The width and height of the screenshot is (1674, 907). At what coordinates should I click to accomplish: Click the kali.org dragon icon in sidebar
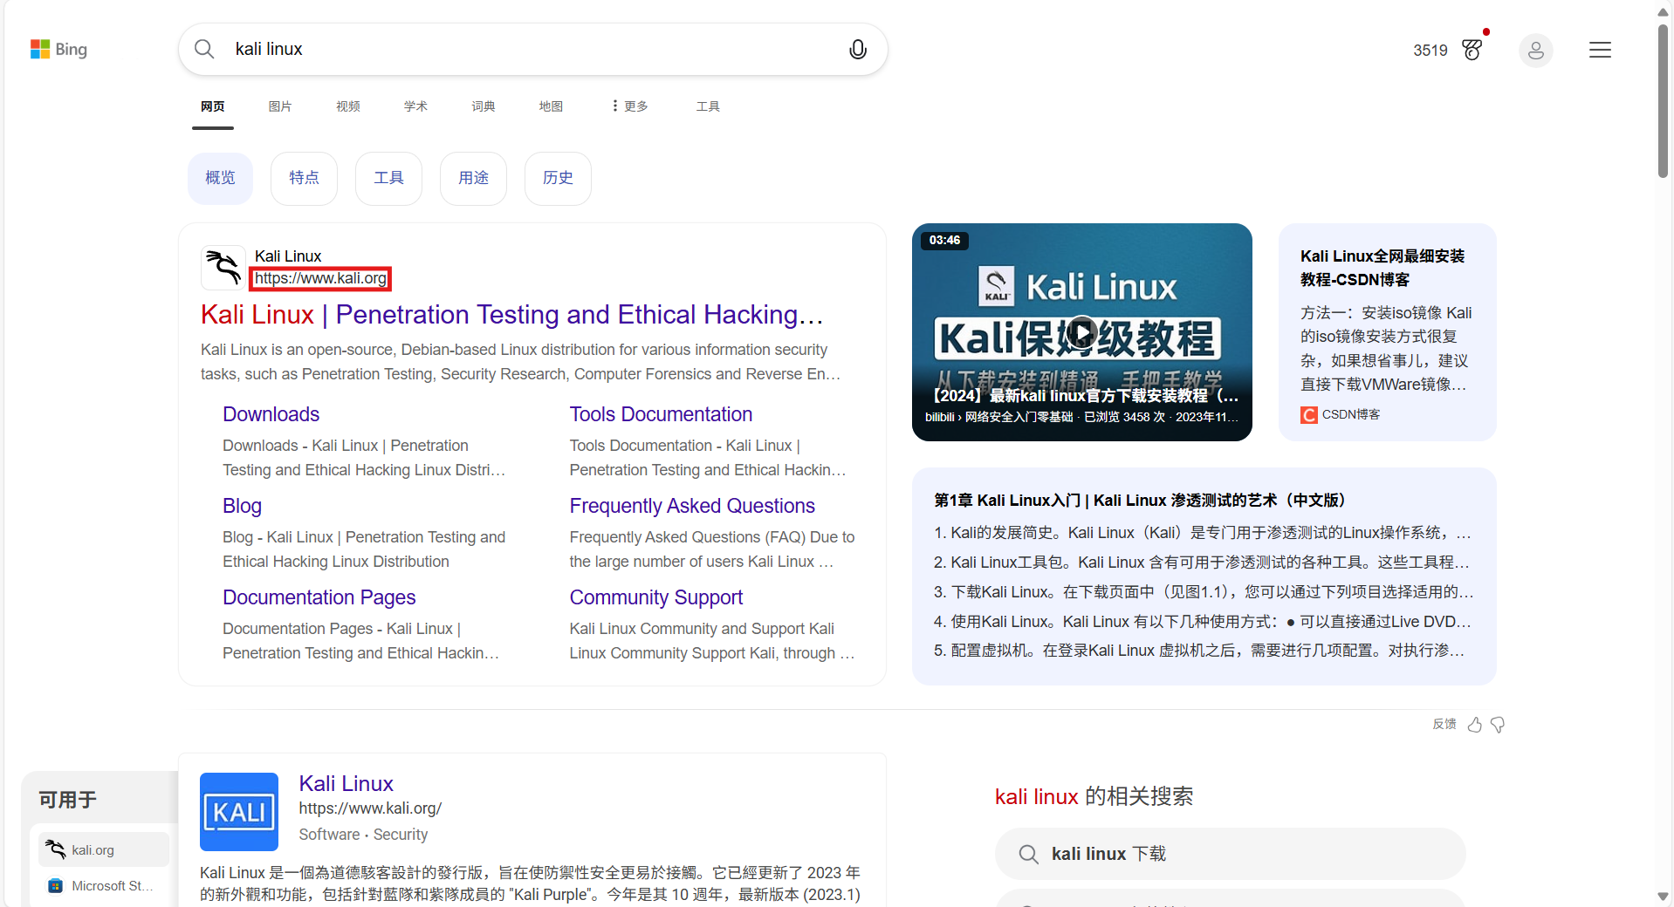tap(55, 849)
